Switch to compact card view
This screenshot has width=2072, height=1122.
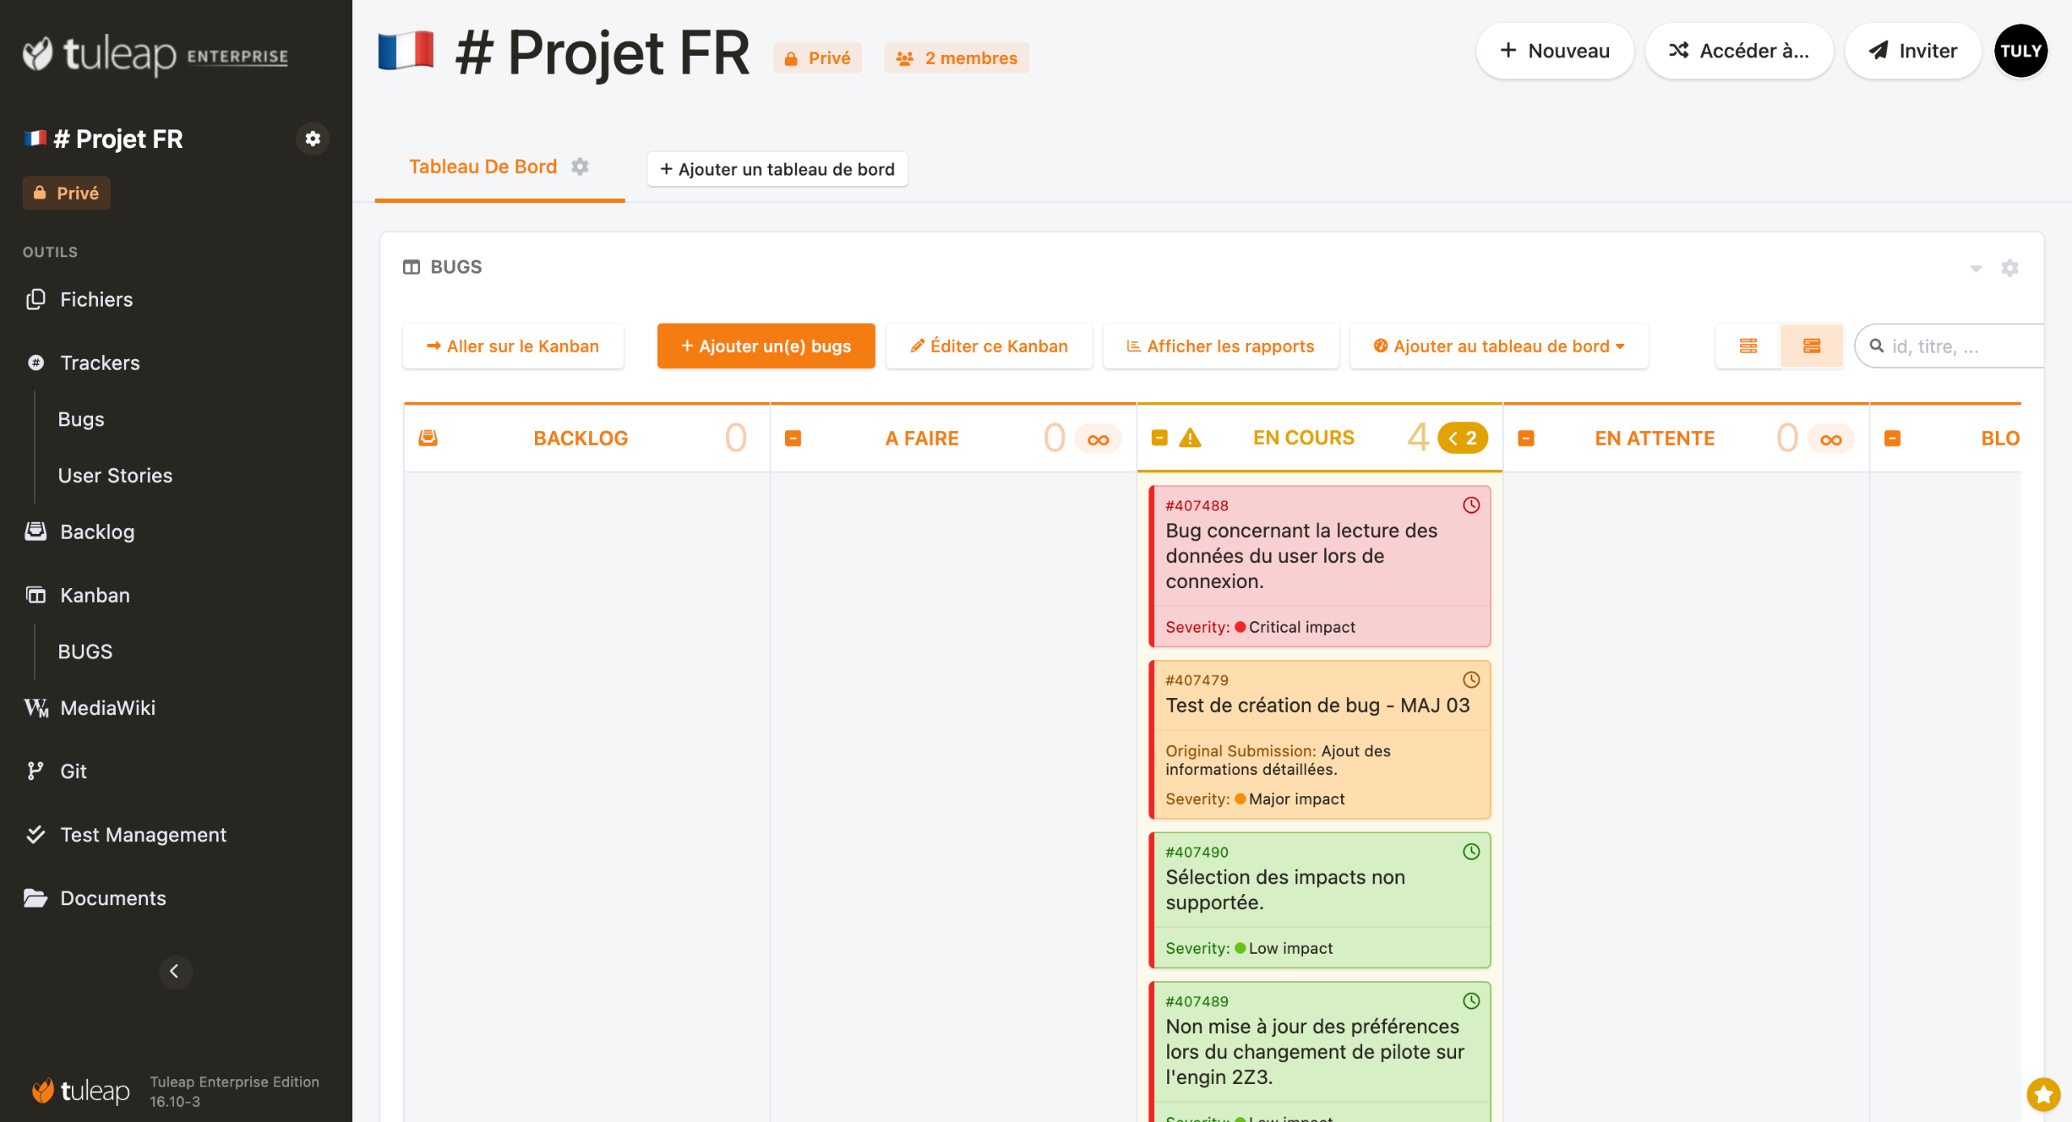(1748, 346)
